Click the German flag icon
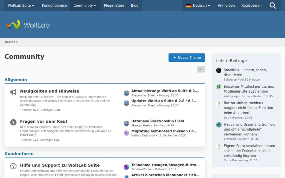 tap(188, 6)
